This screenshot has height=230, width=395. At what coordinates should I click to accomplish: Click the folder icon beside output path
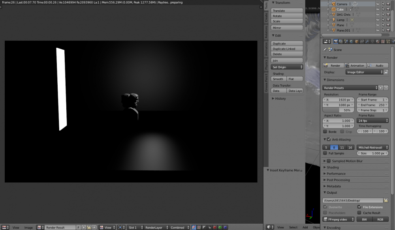(386, 200)
